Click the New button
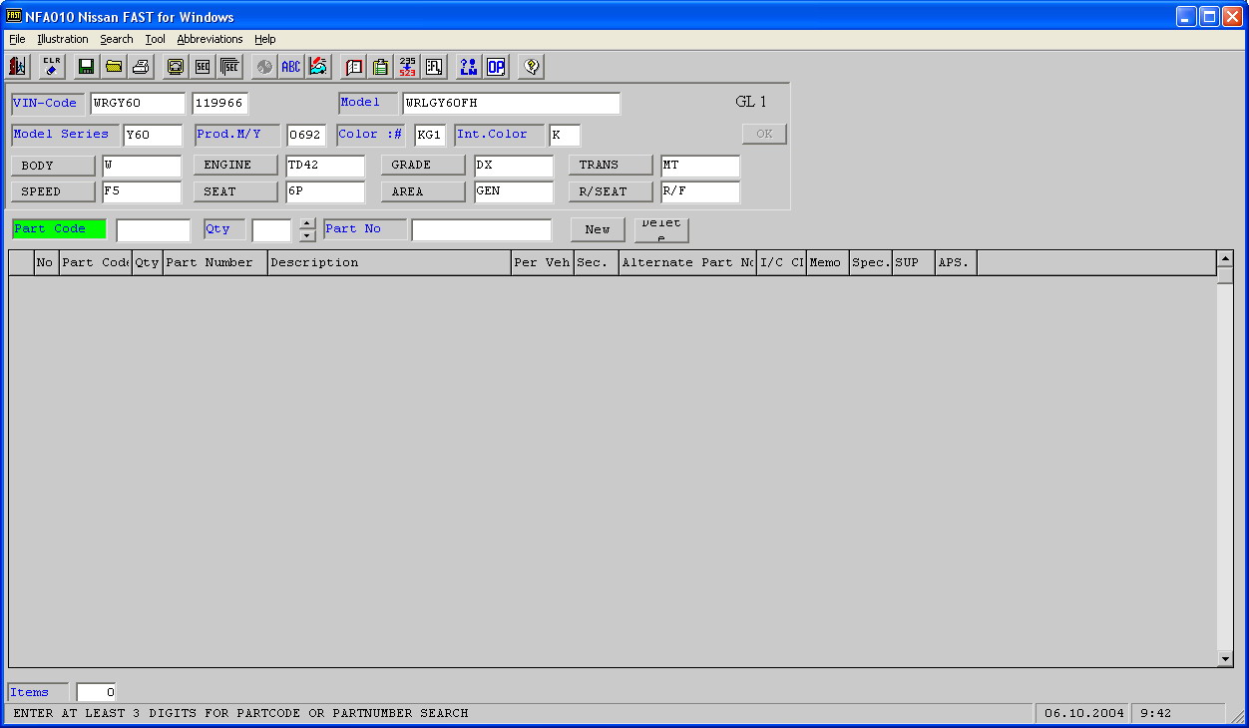Viewport: 1249px width, 728px height. click(598, 229)
